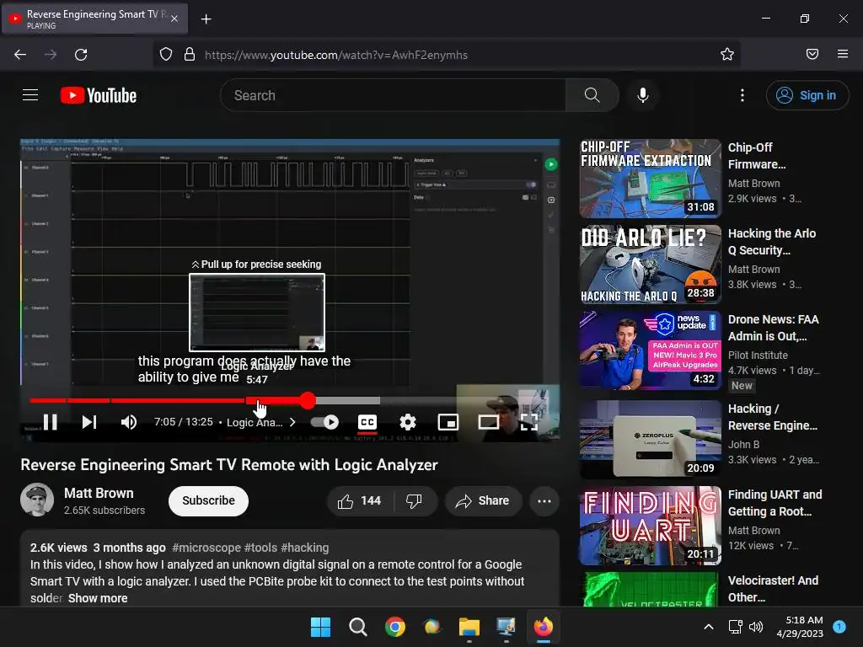This screenshot has height=647, width=863.
Task: Open a new browser tab
Action: [206, 19]
